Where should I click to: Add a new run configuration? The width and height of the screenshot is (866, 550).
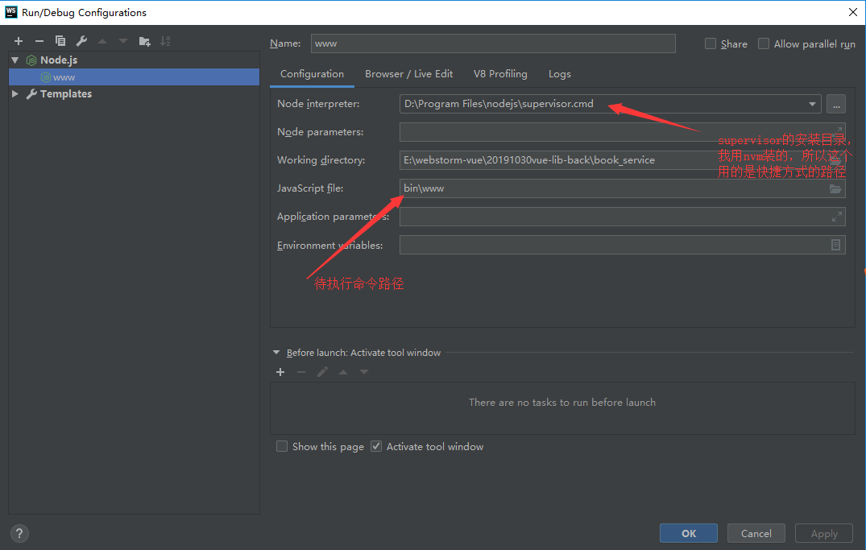click(18, 40)
